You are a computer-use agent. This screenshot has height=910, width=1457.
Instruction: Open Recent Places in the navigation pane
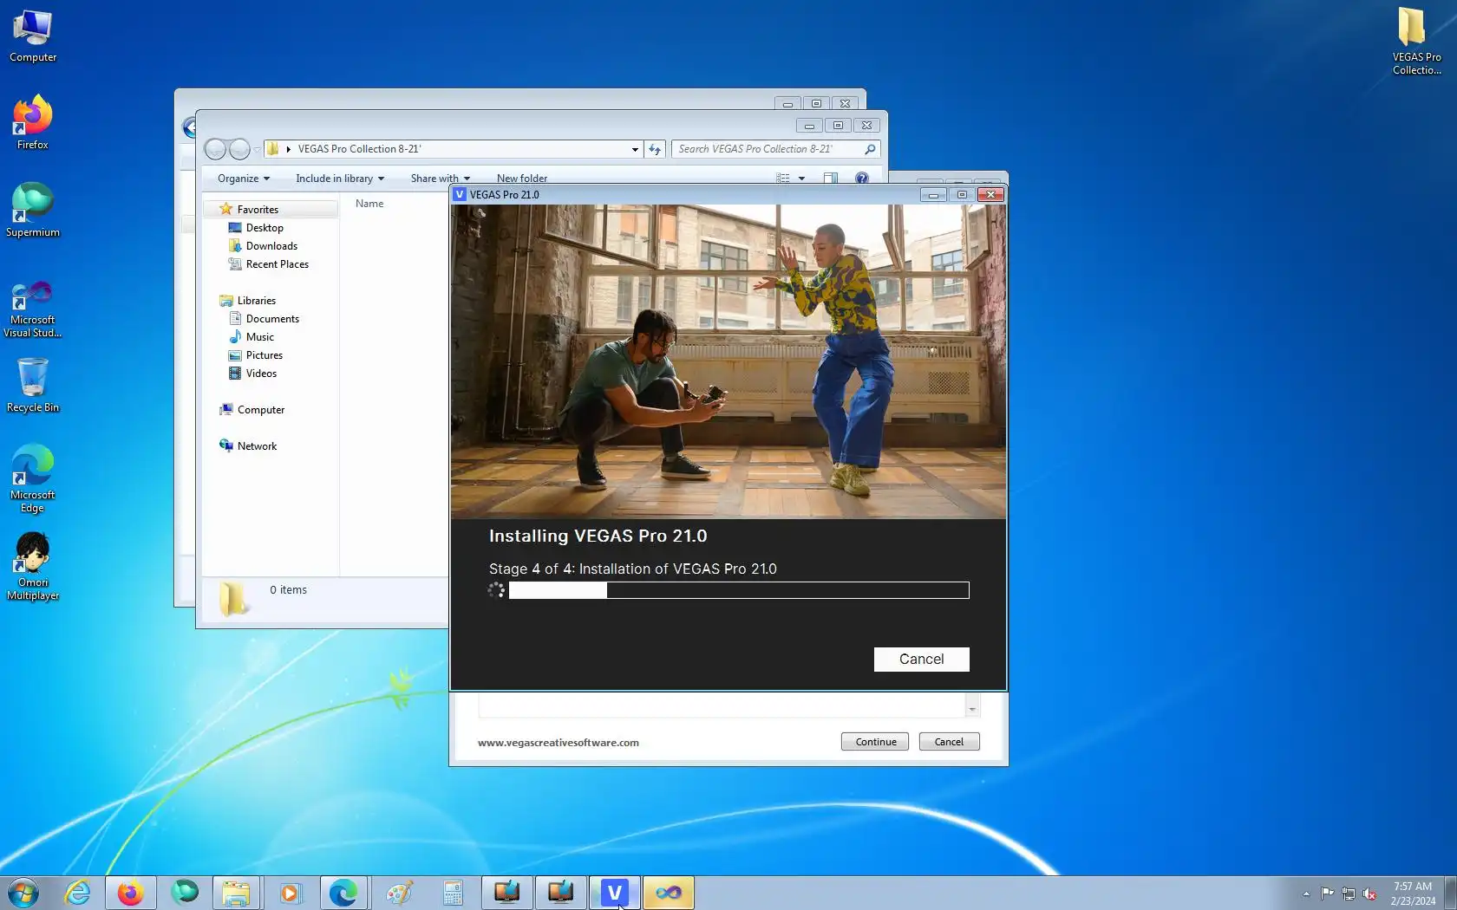pos(277,264)
